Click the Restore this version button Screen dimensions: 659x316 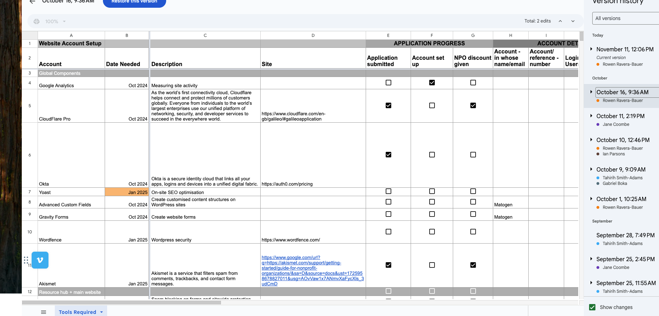pos(134,2)
